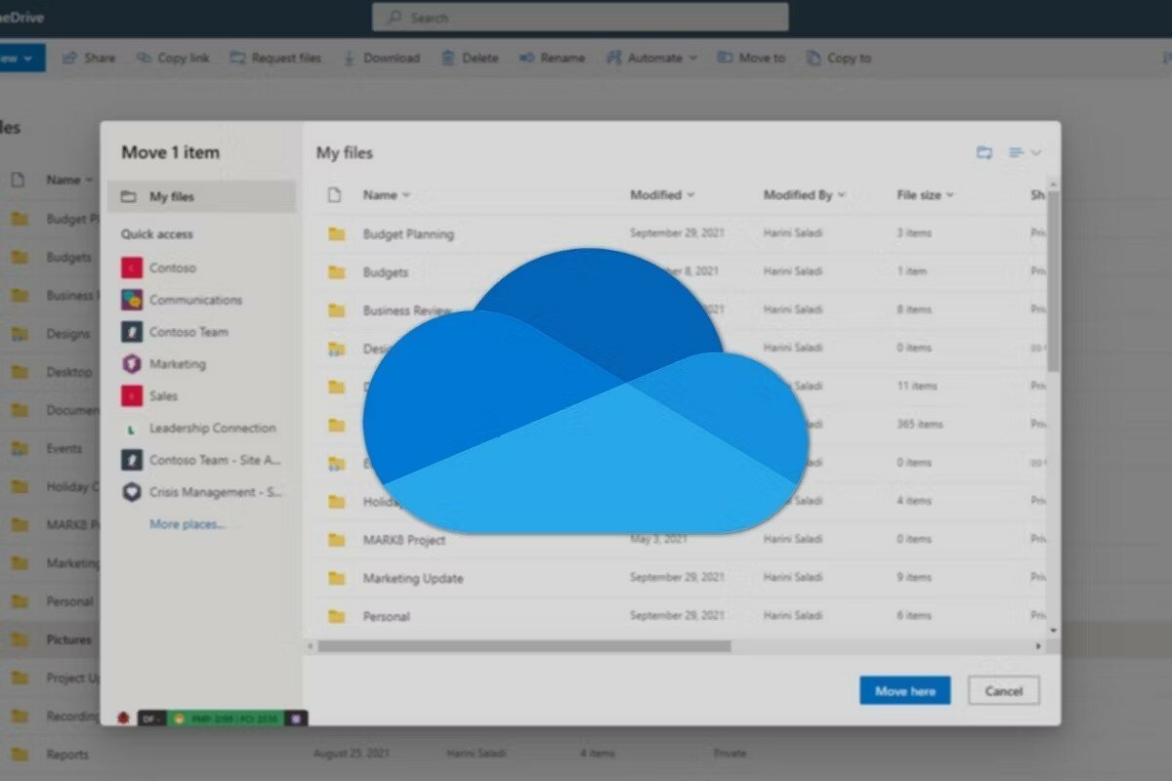Viewport: 1172px width, 781px height.
Task: Click the down arrow of the vertical scrollbar
Action: tap(1053, 631)
